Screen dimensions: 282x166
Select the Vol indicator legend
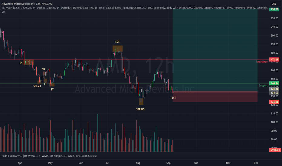[3, 12]
